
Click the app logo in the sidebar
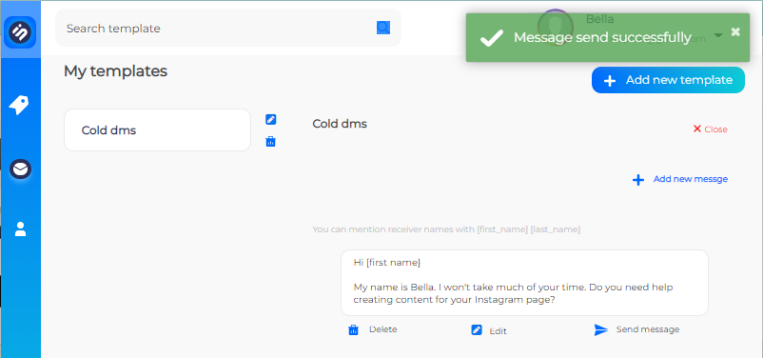tap(20, 32)
